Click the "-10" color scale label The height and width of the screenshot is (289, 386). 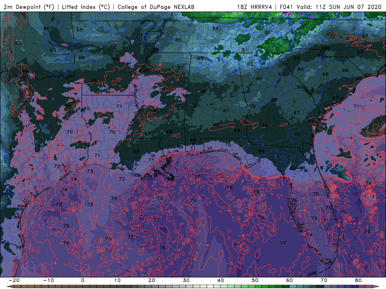[x=48, y=280]
